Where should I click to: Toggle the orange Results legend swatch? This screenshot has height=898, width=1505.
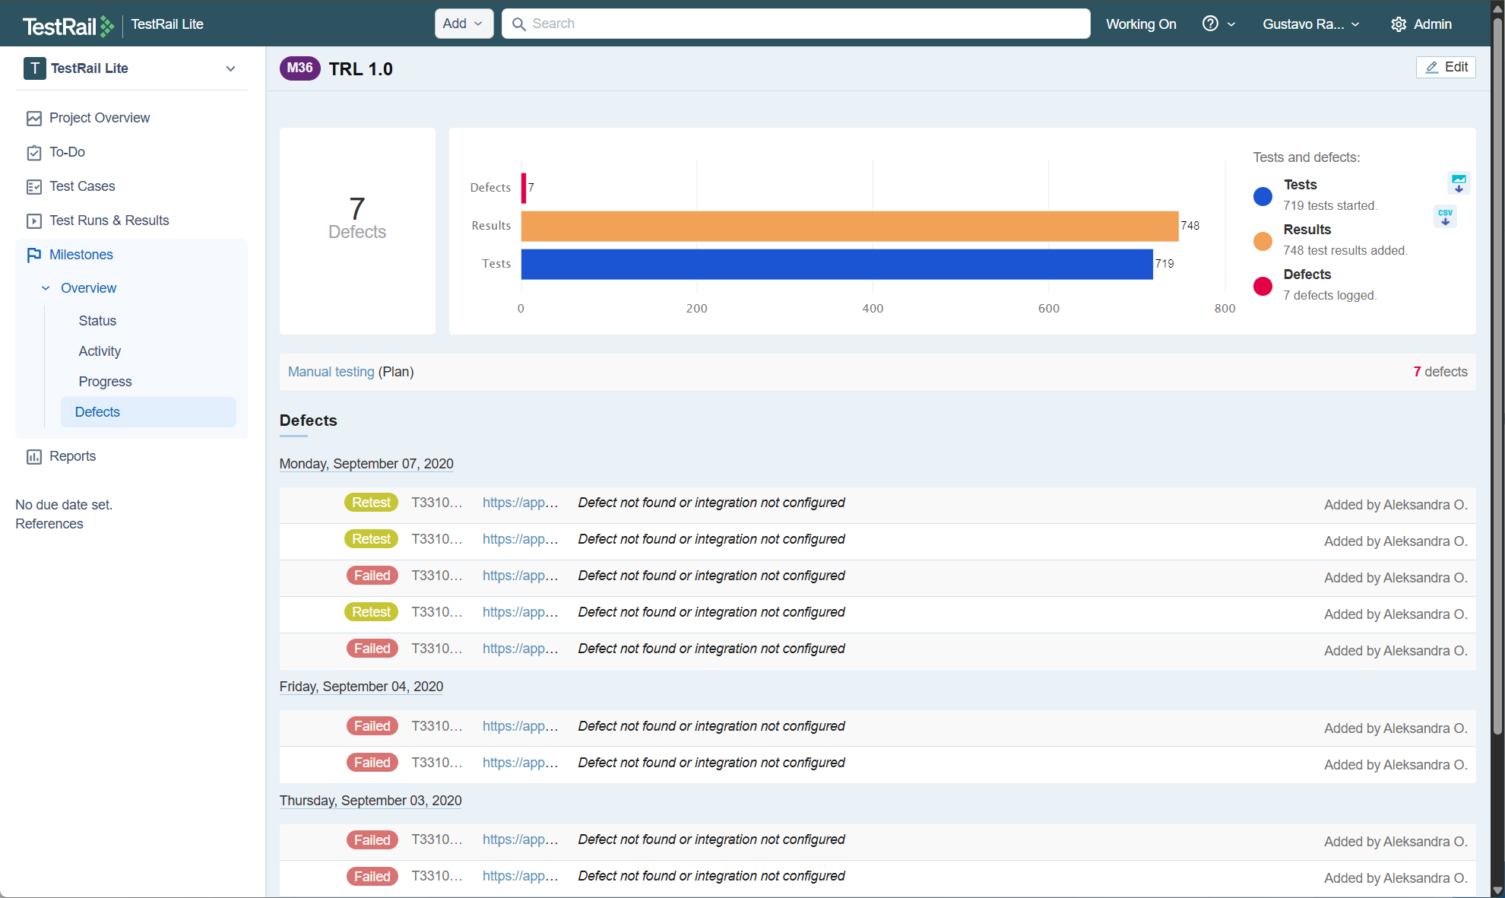click(1263, 241)
